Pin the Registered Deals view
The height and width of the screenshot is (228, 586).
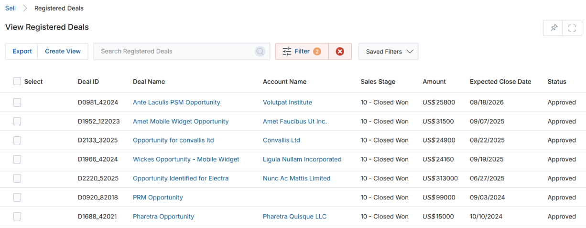tap(553, 28)
